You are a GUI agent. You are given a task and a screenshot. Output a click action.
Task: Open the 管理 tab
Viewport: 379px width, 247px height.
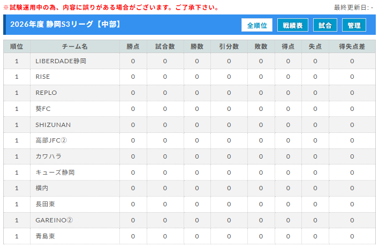pyautogui.click(x=354, y=25)
